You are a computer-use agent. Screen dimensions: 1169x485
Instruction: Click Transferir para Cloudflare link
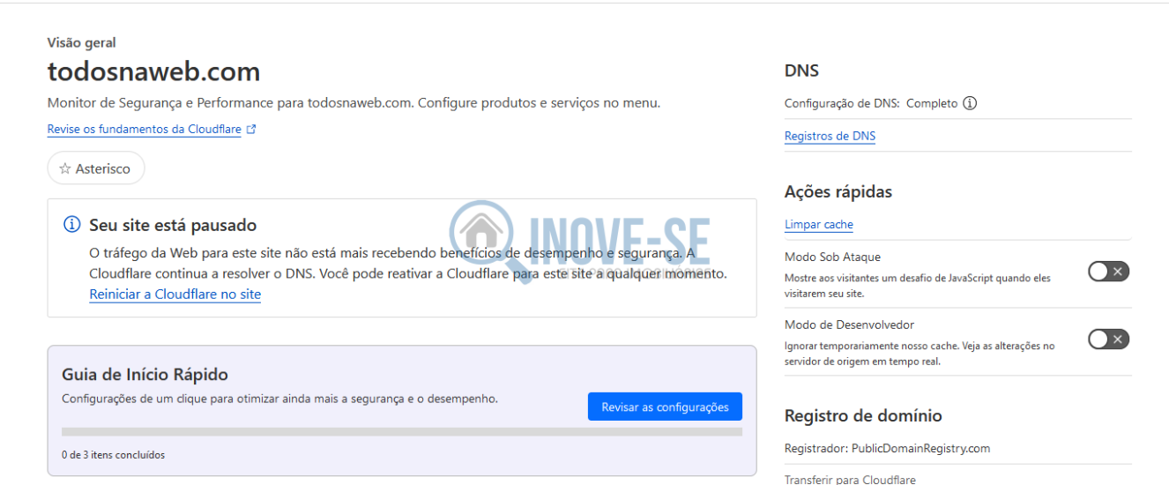click(x=850, y=480)
